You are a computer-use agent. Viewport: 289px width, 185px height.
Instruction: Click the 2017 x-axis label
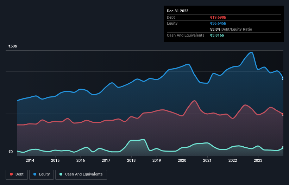(106, 160)
